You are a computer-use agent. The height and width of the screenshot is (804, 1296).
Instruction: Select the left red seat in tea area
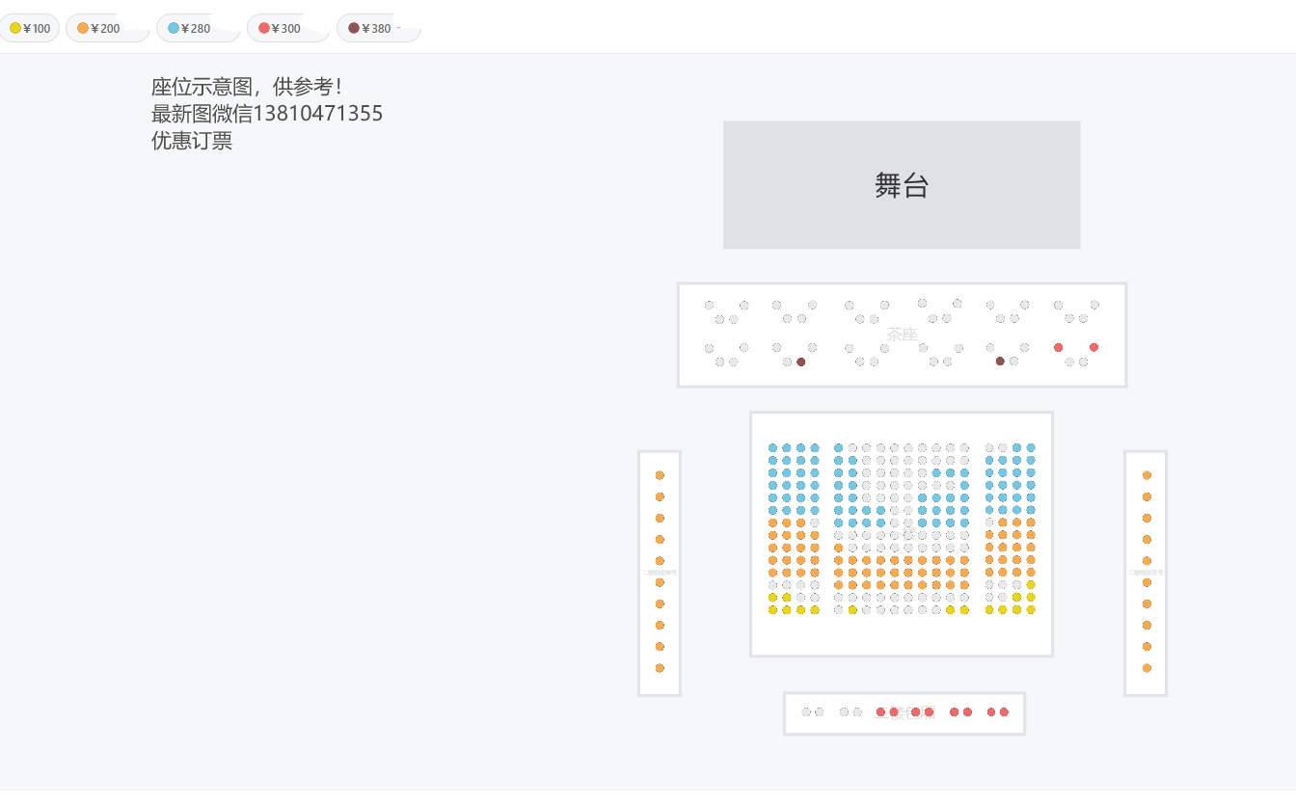tap(1059, 348)
